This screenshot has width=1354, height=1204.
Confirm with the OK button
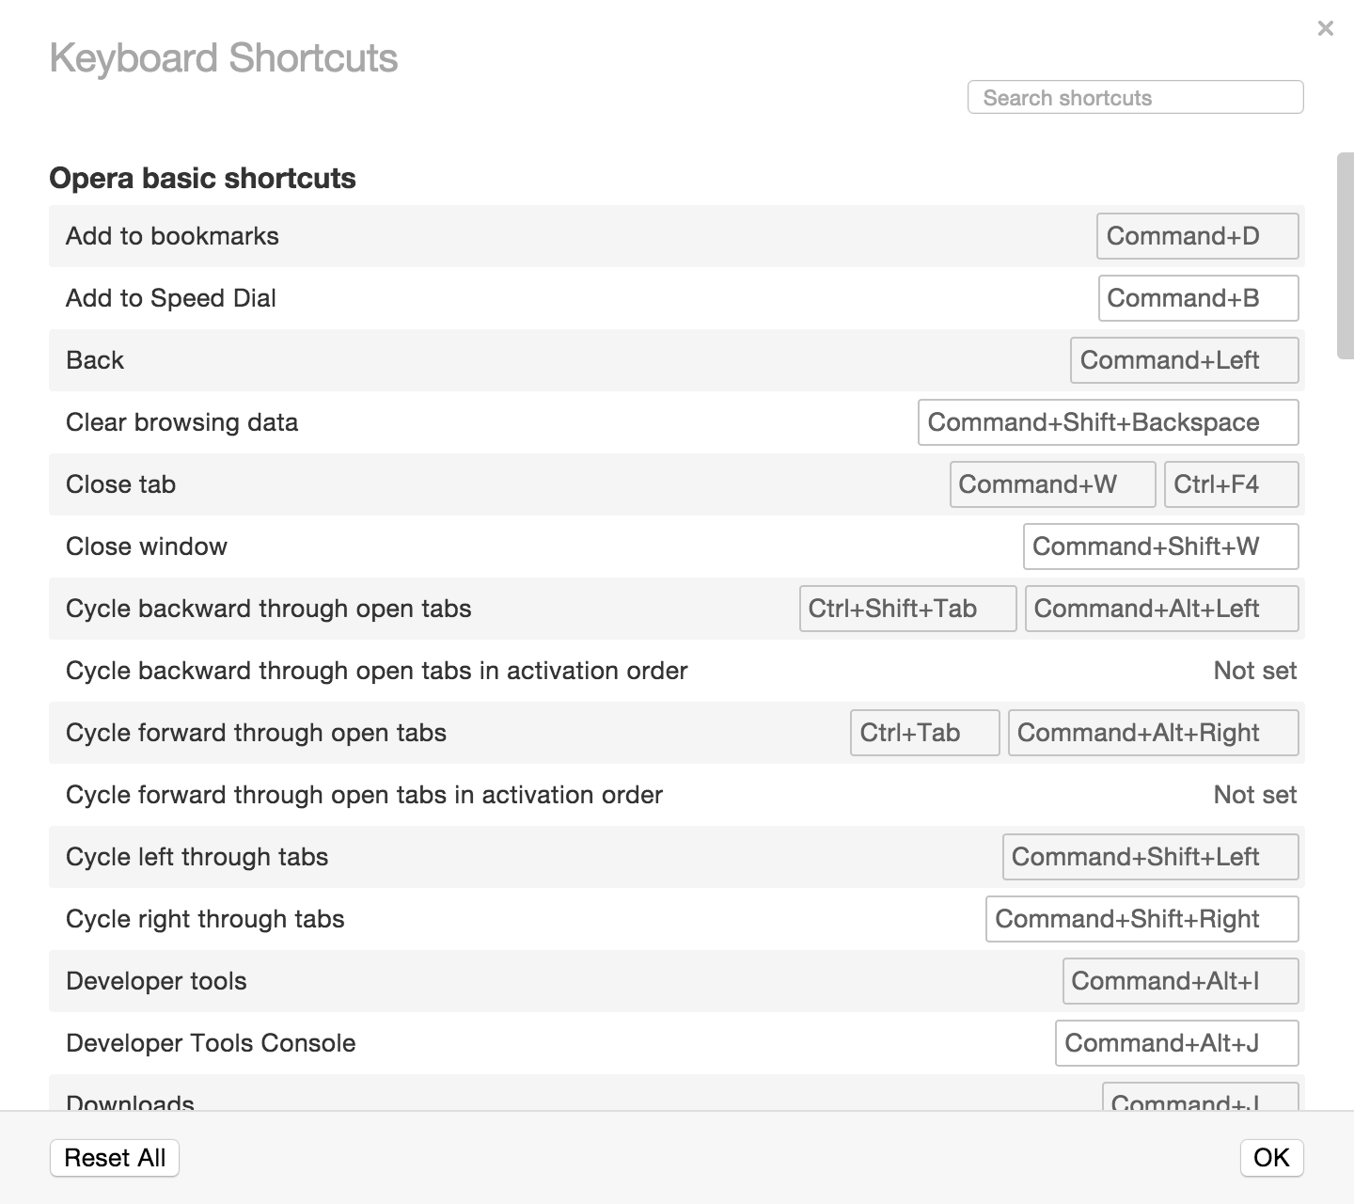(1271, 1158)
